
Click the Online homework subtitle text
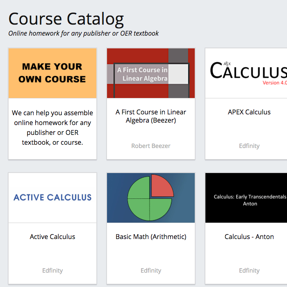coord(84,33)
